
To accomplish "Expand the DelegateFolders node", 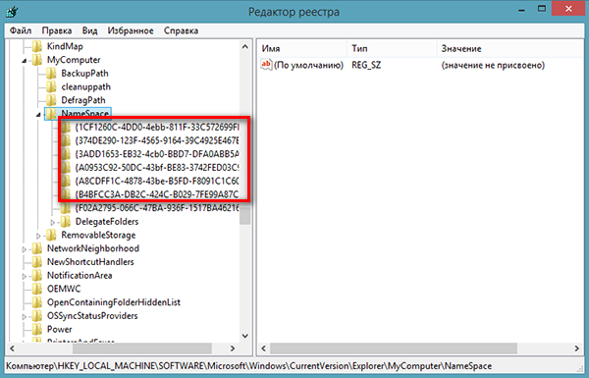I will (x=53, y=223).
